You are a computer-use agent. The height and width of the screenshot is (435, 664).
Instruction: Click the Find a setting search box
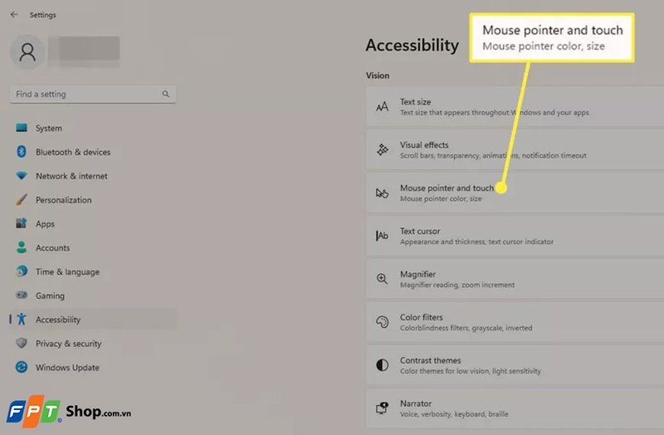click(93, 94)
